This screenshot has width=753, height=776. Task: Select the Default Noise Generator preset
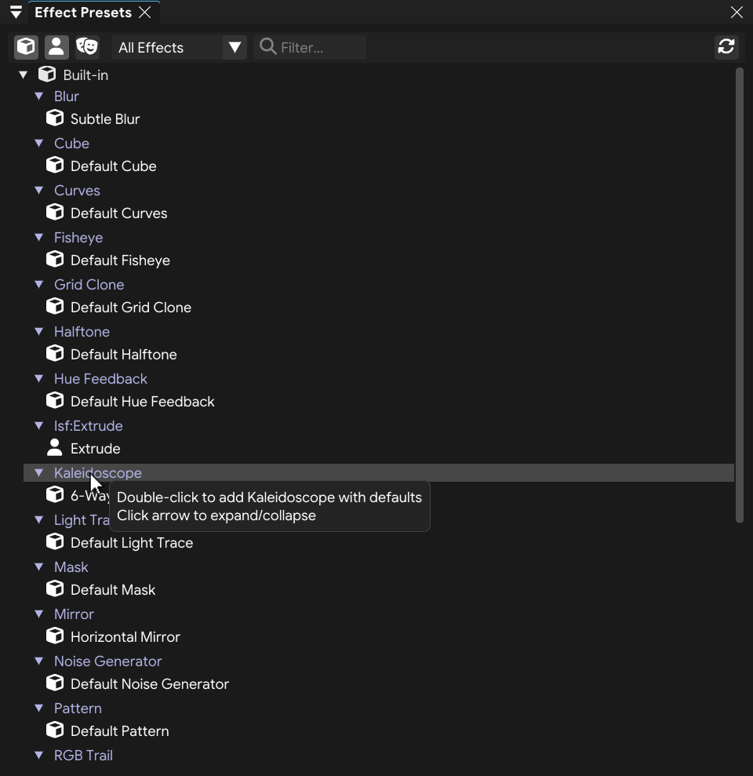pos(149,684)
